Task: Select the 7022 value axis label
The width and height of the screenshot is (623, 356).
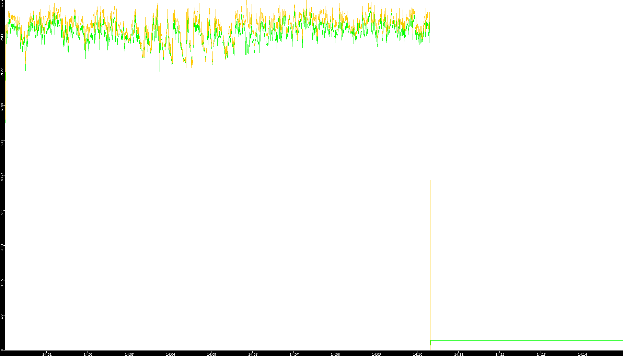Action: point(2,72)
